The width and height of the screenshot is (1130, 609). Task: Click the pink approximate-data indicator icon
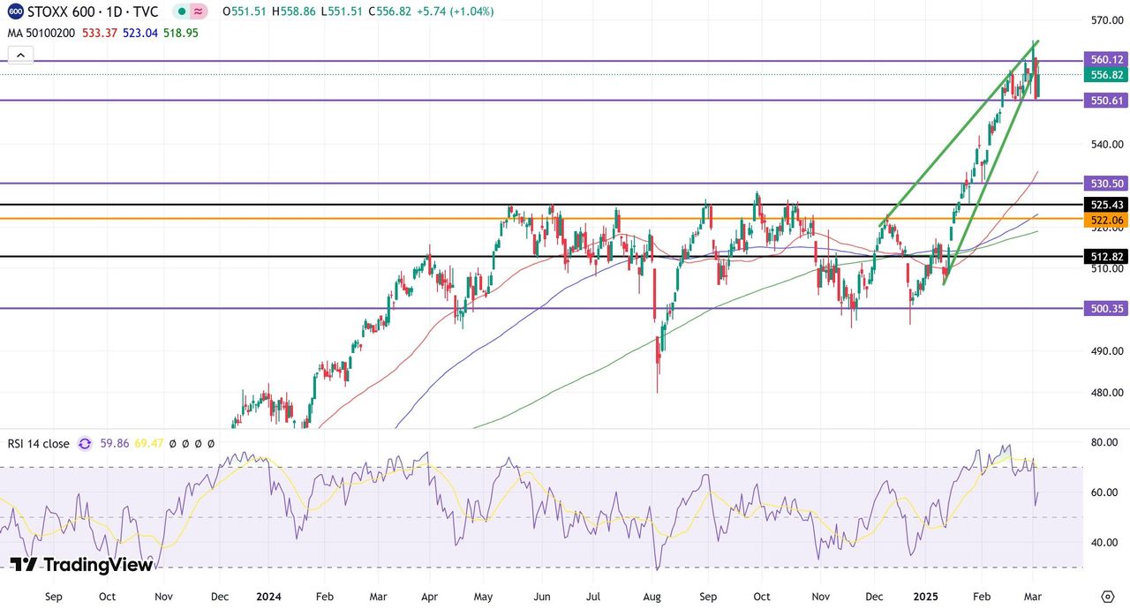[x=199, y=11]
